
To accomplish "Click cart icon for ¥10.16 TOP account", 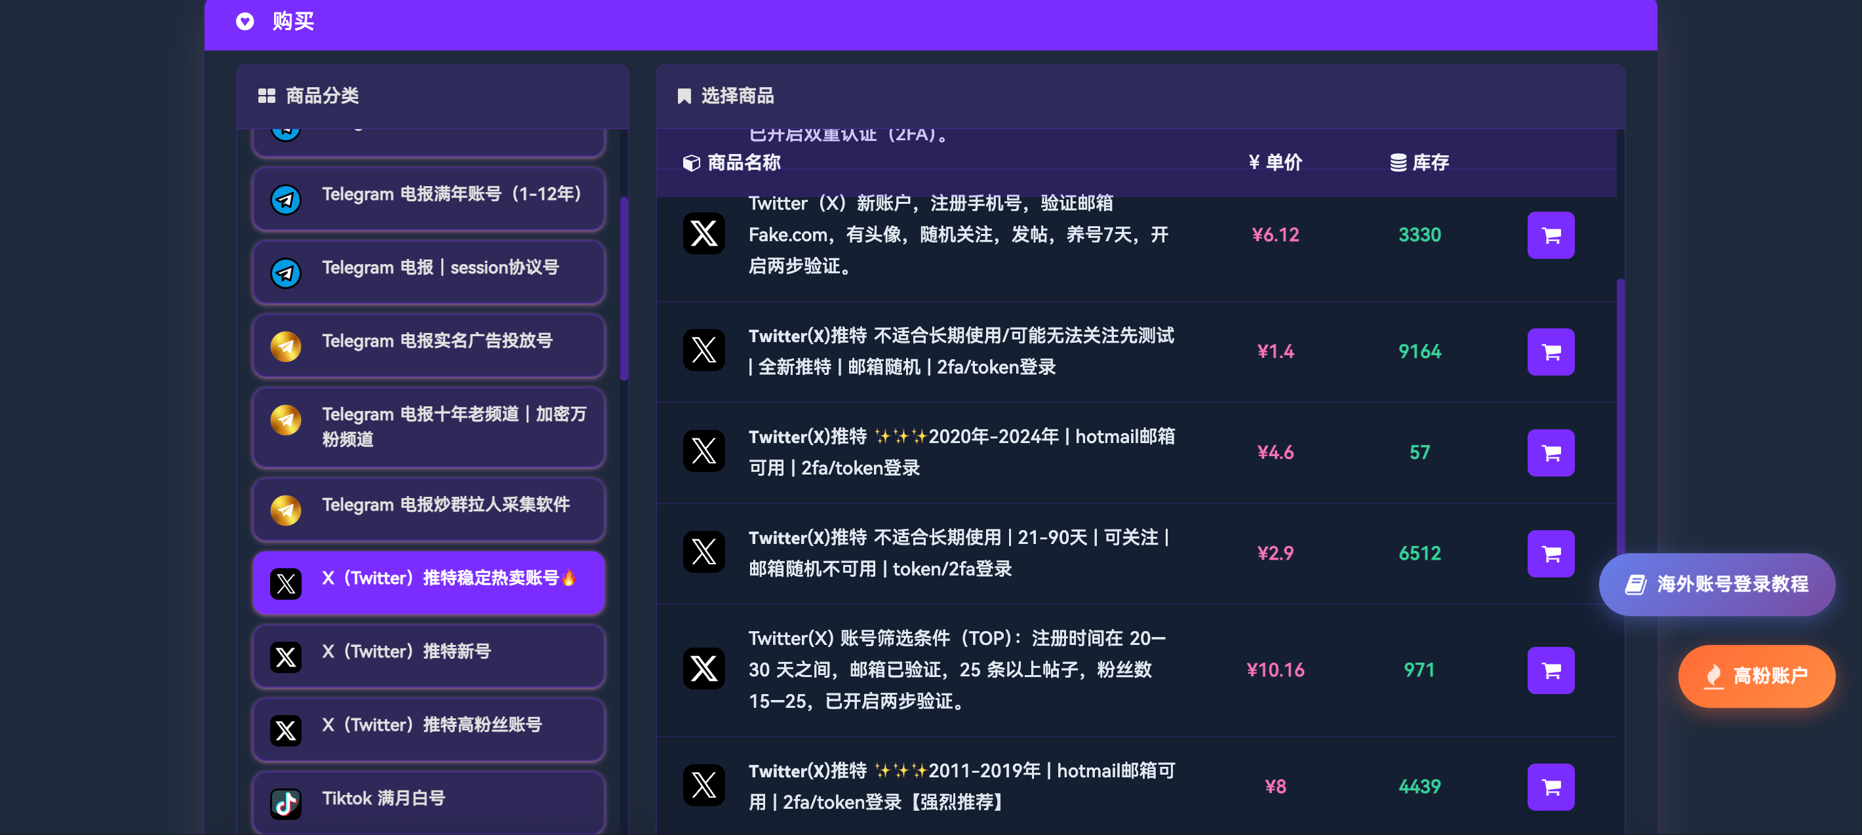I will pos(1551,670).
